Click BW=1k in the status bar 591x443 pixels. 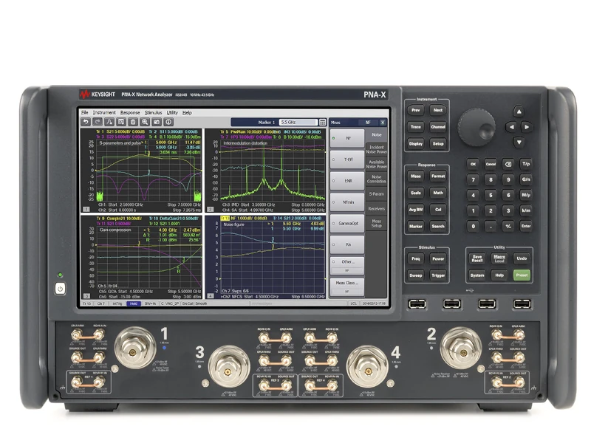150,303
